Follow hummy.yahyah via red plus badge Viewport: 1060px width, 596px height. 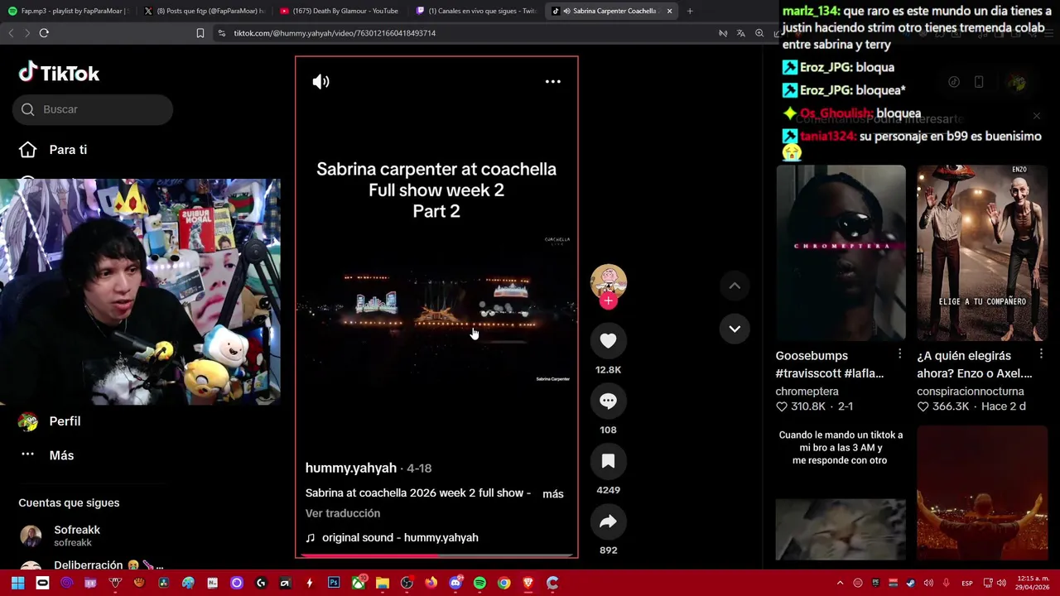(608, 300)
